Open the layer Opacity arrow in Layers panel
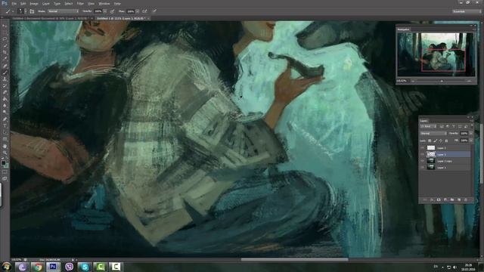The image size is (484, 272). 471,134
